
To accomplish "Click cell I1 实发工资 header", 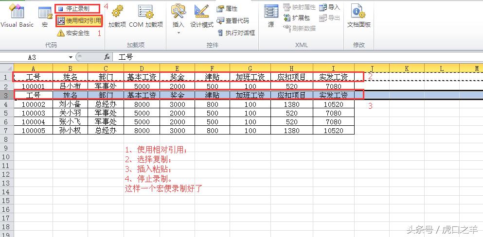I will 334,77.
